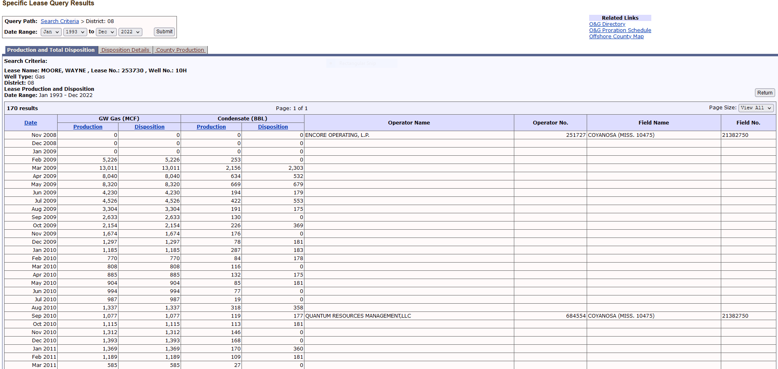Open the Offshore County Map link
Viewport: 778px width, 369px height.
[x=616, y=37]
